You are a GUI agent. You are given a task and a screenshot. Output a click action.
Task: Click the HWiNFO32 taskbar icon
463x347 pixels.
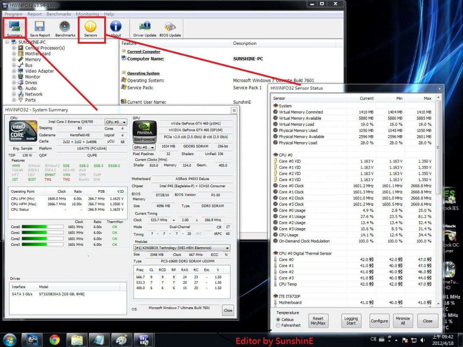point(144,340)
